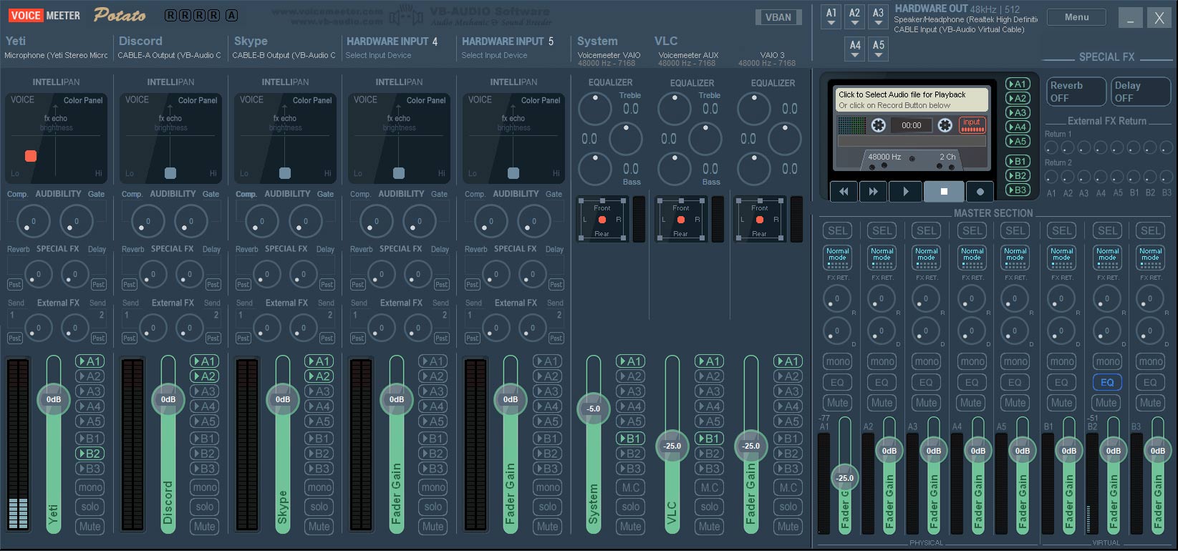Set the A3 master bus to mono

pos(927,361)
